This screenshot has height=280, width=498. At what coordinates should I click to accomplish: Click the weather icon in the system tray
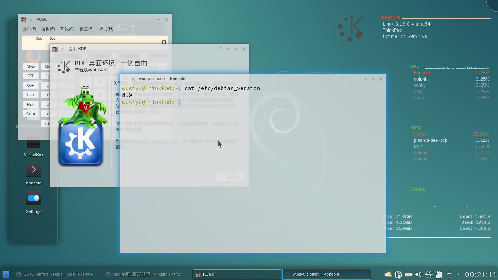388,275
